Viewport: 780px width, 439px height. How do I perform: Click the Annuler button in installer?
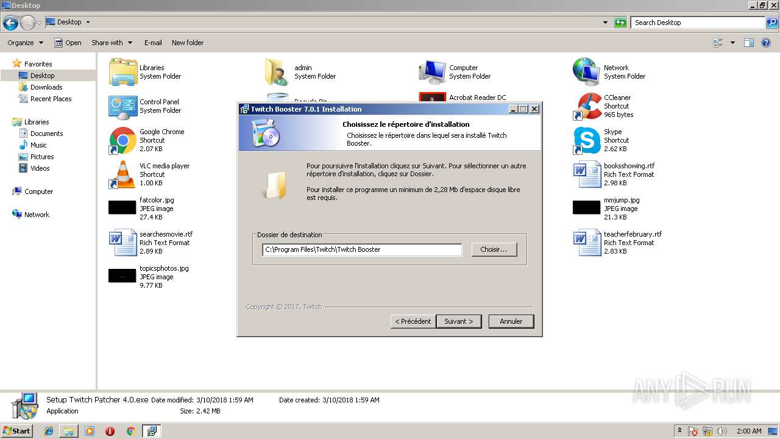pyautogui.click(x=511, y=321)
